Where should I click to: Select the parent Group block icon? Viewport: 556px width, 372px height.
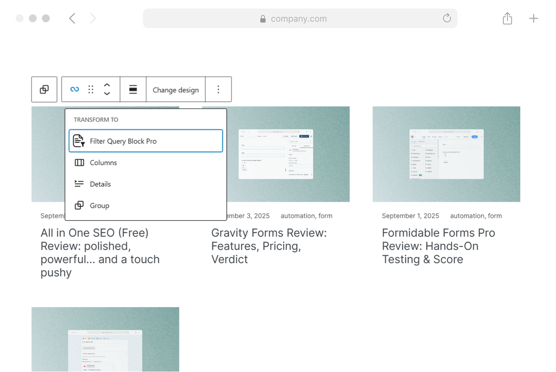click(x=44, y=89)
